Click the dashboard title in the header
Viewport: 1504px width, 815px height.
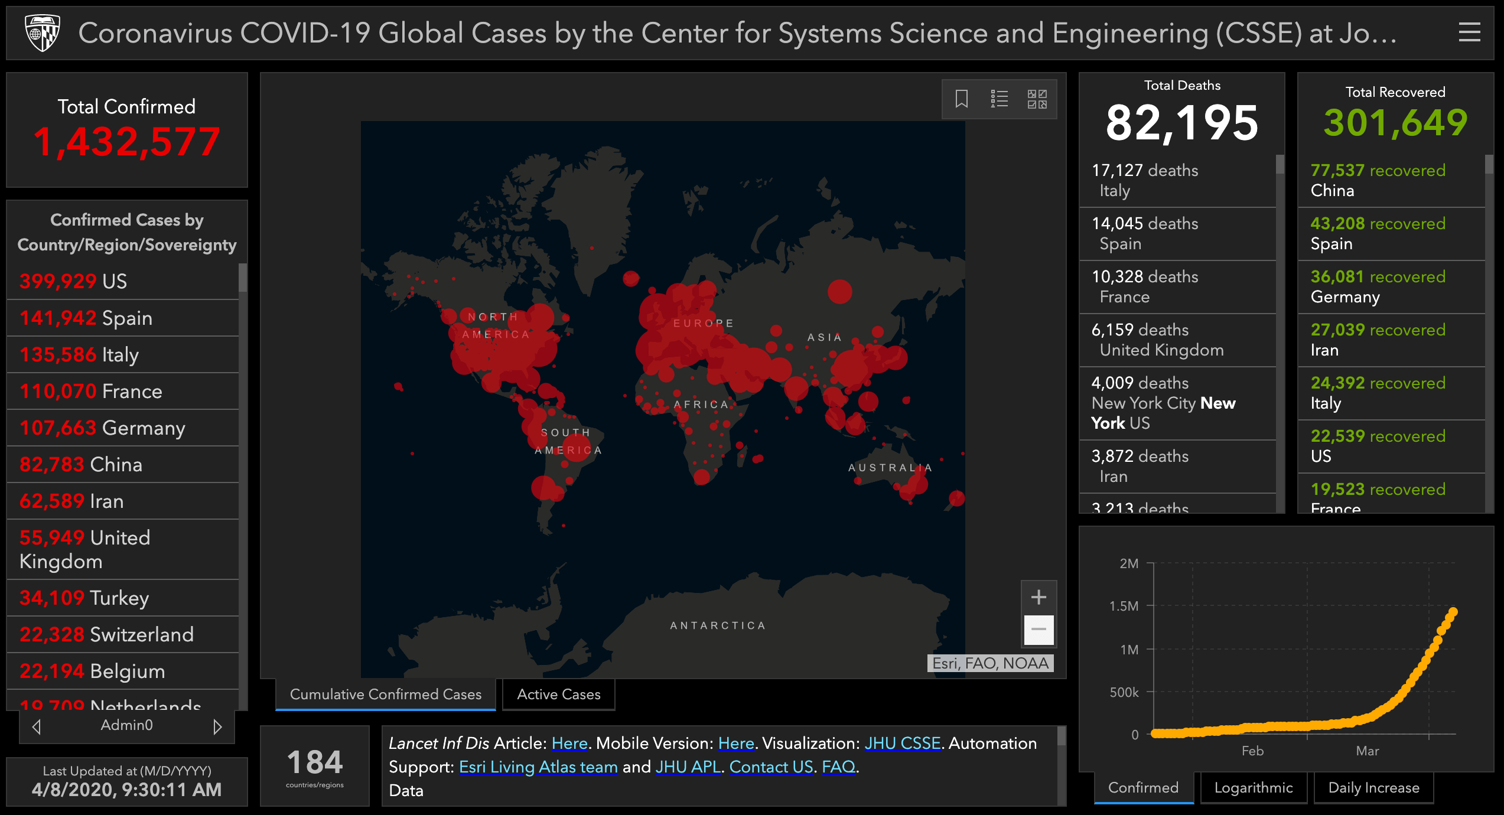tap(737, 33)
